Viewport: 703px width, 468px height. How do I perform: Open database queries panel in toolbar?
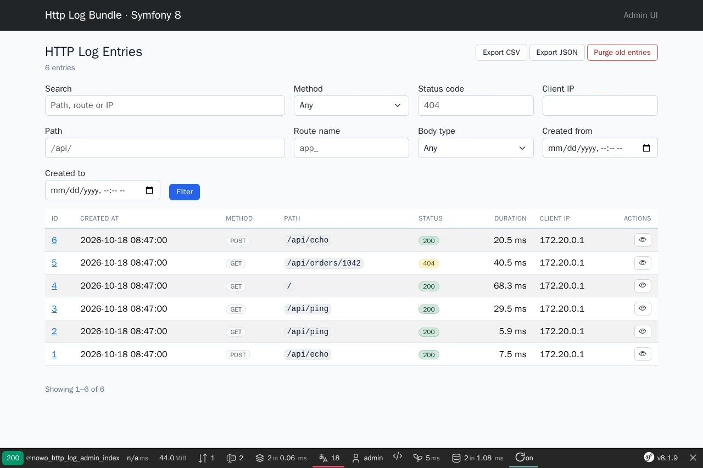pyautogui.click(x=477, y=458)
